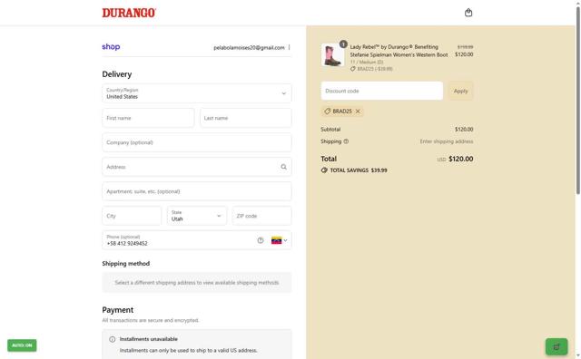Click the First name field

pyautogui.click(x=148, y=118)
